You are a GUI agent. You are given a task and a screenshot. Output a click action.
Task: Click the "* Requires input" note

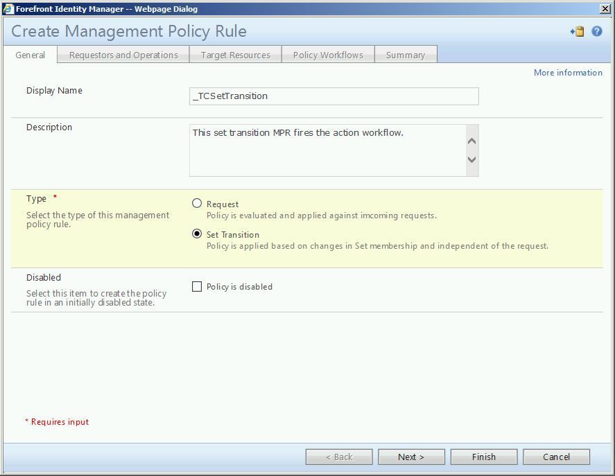57,422
